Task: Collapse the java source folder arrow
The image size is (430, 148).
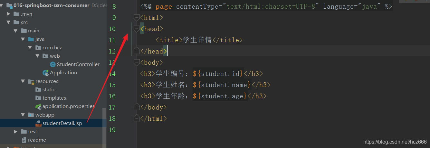Action: pyautogui.click(x=23, y=39)
